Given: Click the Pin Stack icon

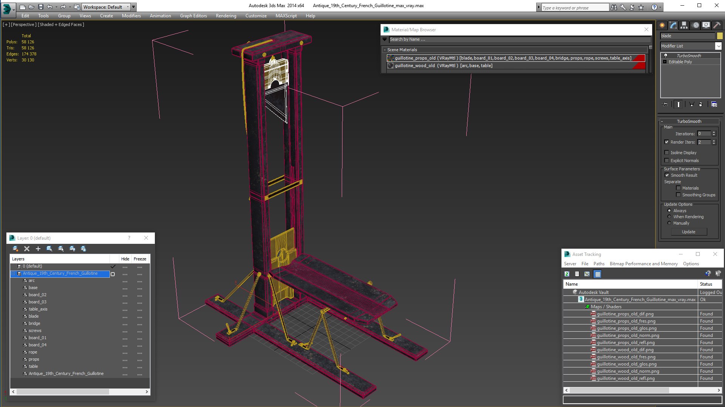Looking at the screenshot, I should click(665, 104).
